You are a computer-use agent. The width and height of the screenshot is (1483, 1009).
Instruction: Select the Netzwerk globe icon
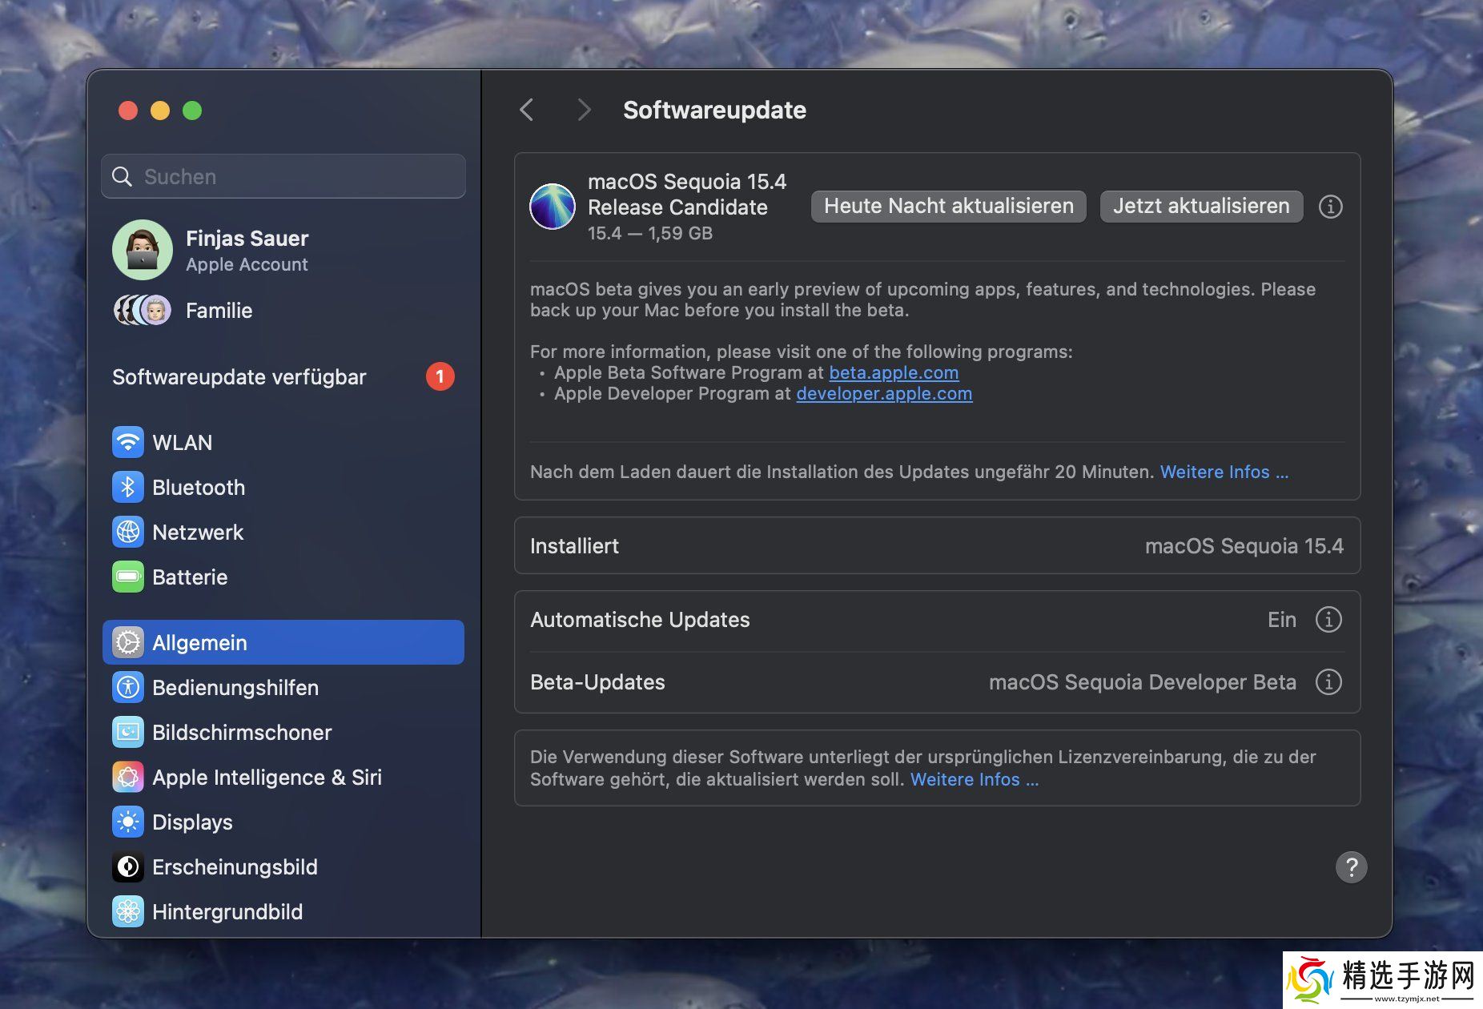[128, 532]
